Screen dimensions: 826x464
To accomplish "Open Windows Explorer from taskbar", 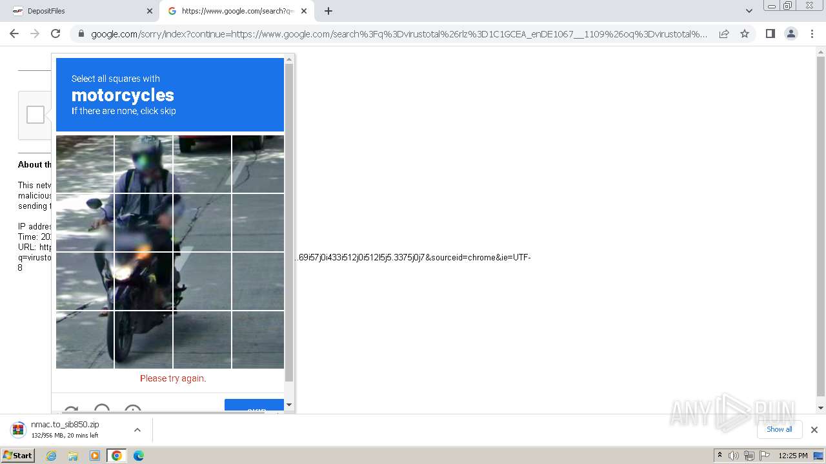I will [x=73, y=456].
